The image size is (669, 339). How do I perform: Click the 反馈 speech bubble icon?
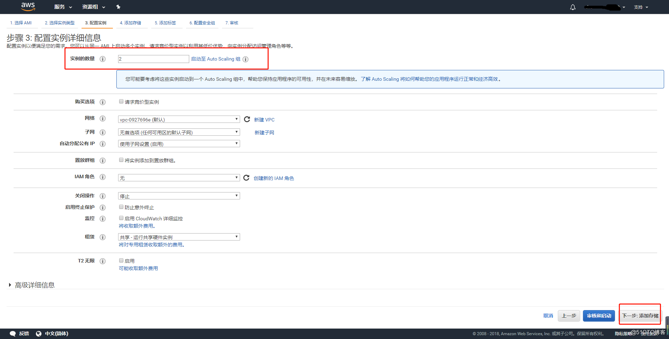click(13, 333)
